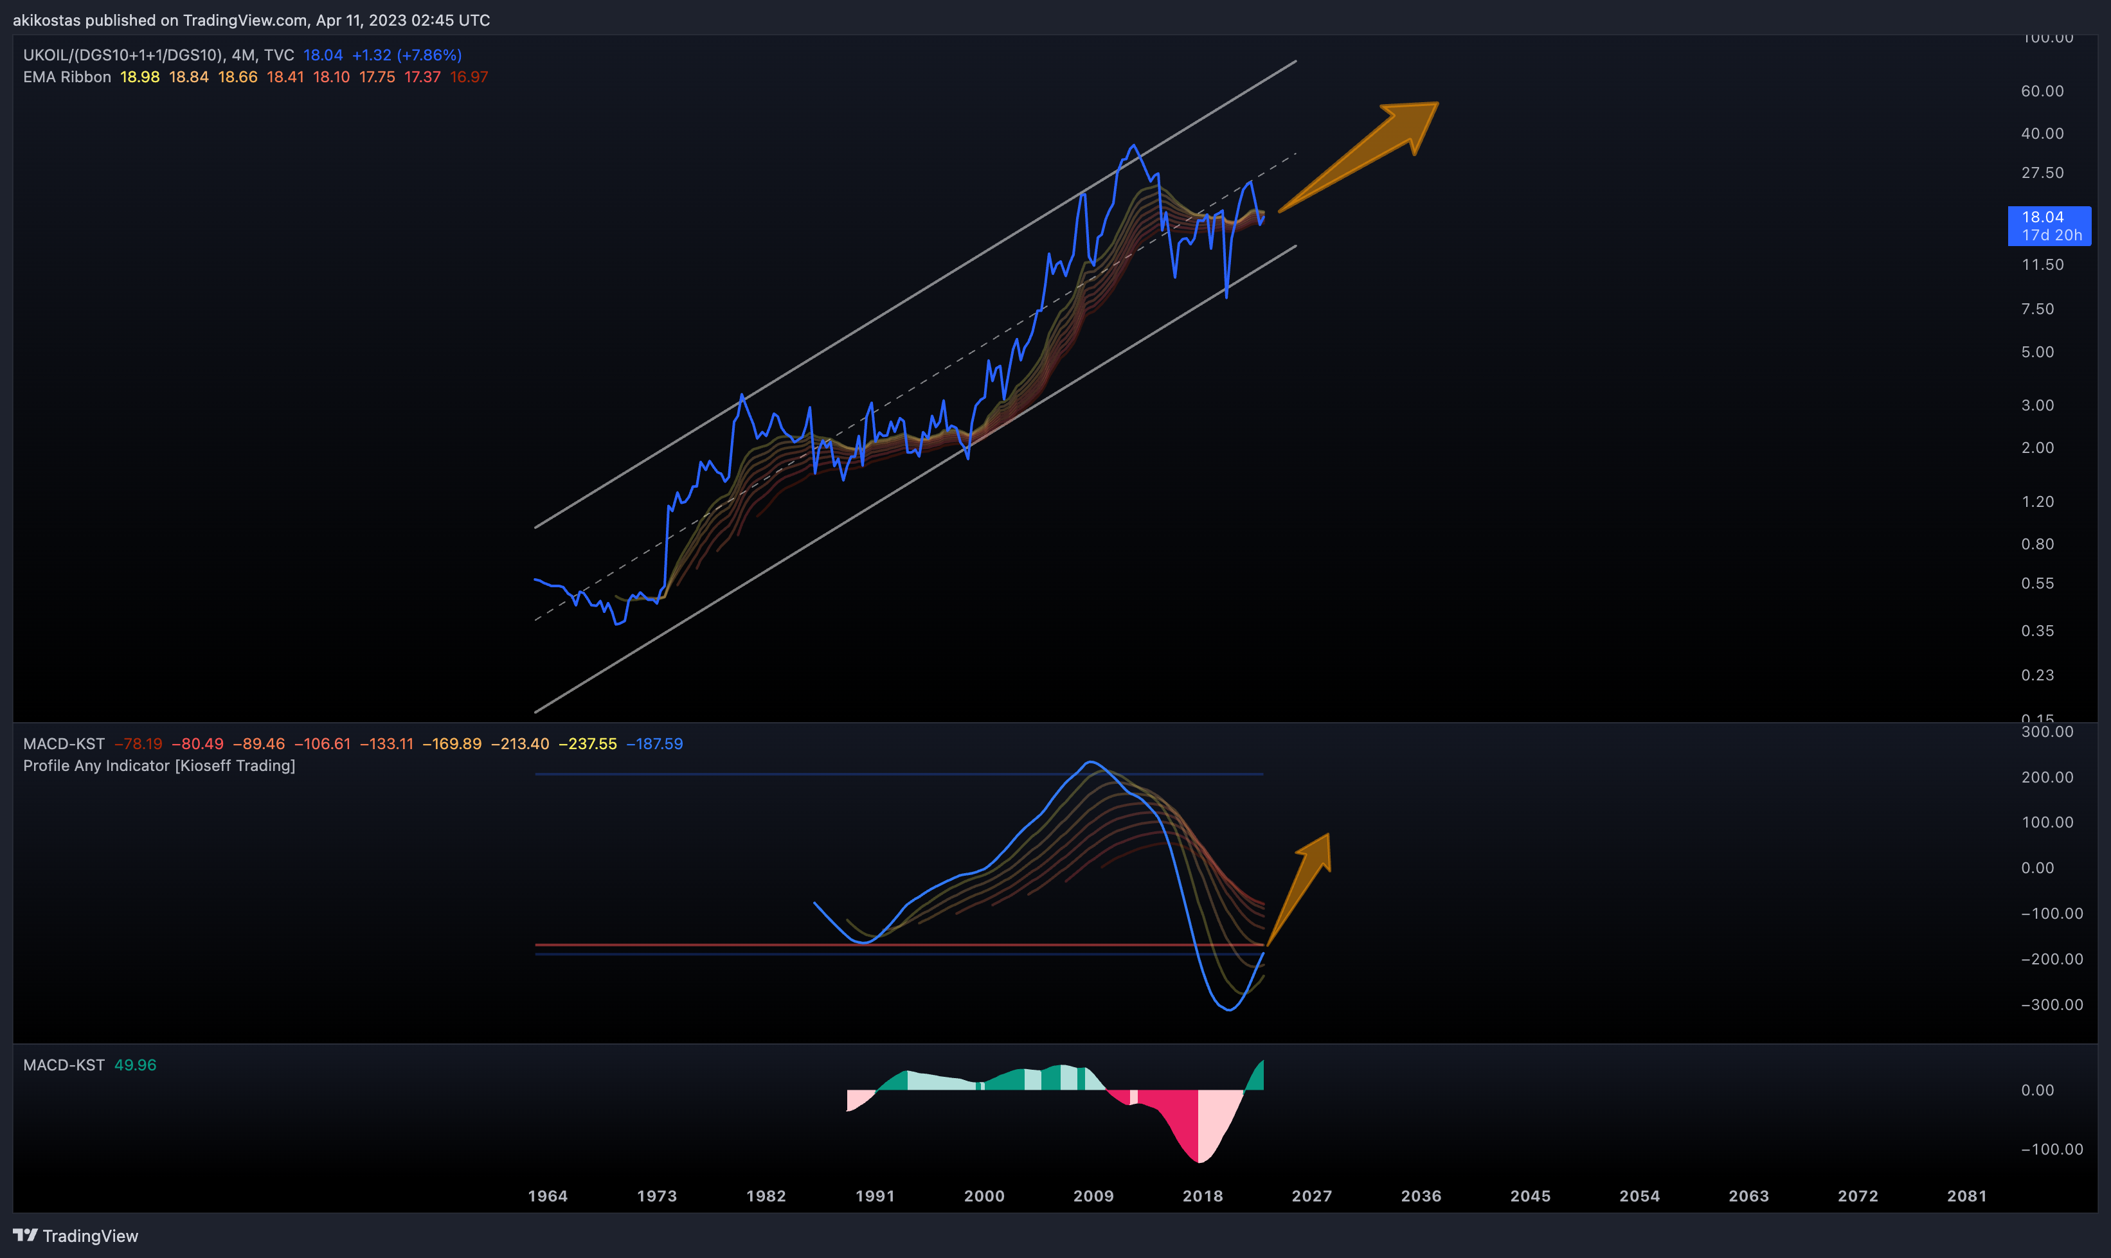The image size is (2111, 1258).
Task: Click the 0.55 price scale label
Action: 2037,583
